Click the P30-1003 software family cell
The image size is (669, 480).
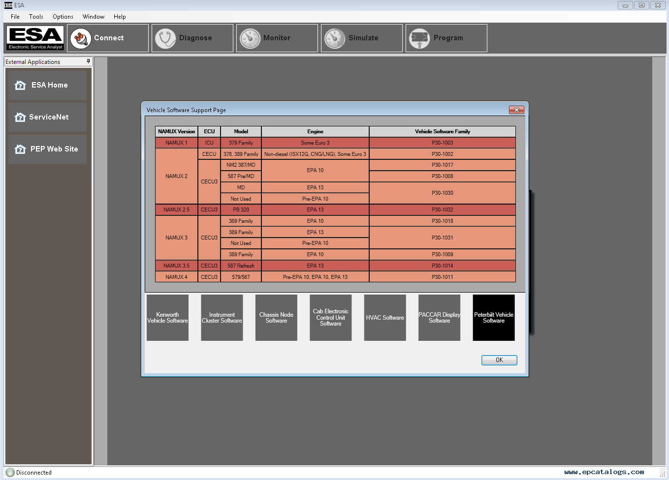point(443,143)
